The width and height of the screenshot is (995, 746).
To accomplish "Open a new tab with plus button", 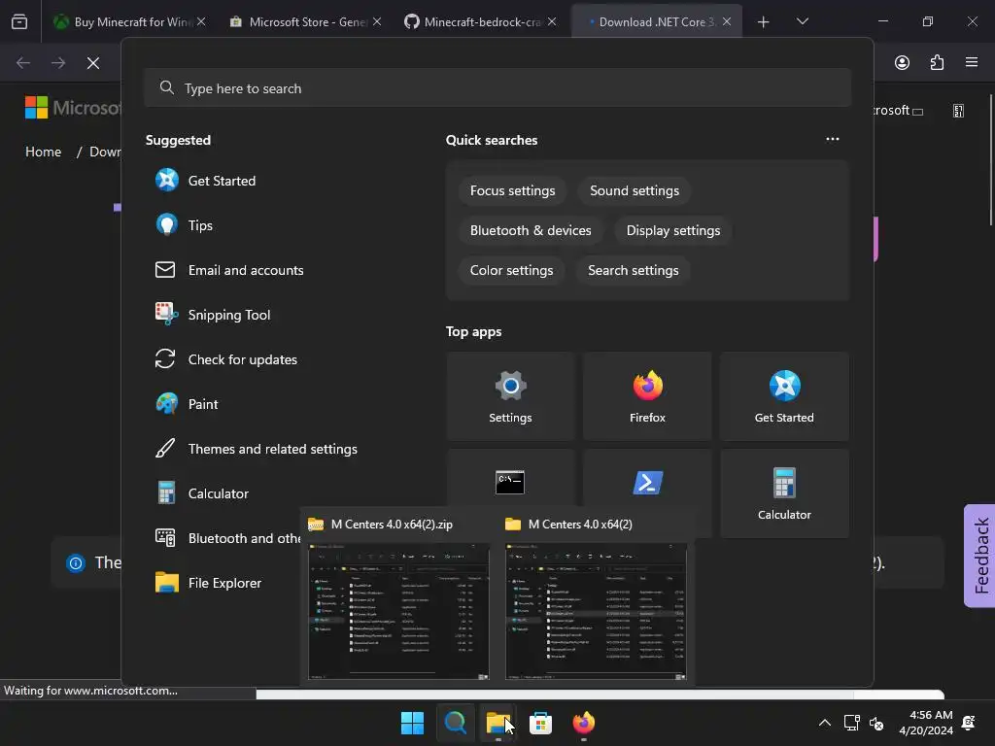I will (764, 22).
